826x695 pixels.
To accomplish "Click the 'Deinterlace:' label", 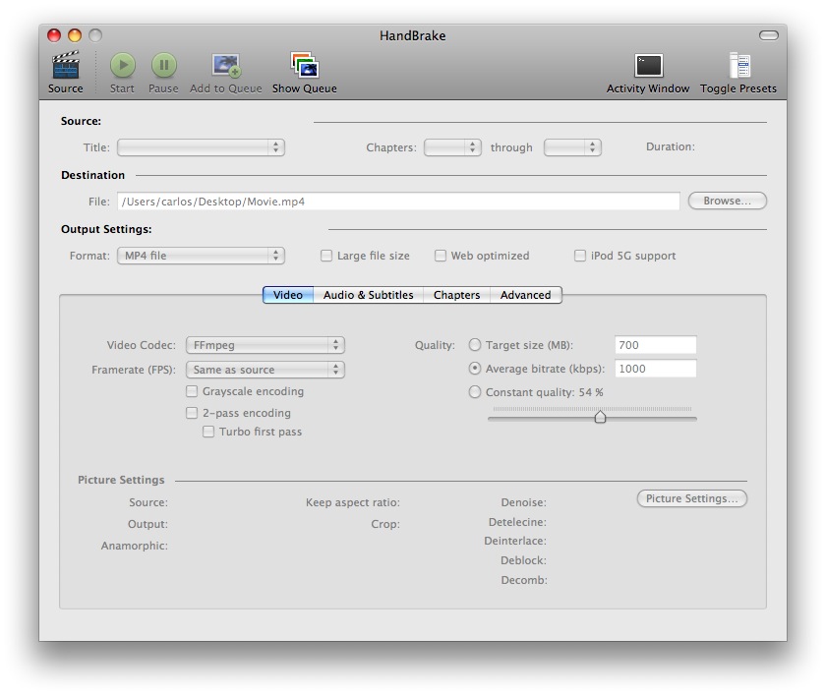I will click(515, 541).
